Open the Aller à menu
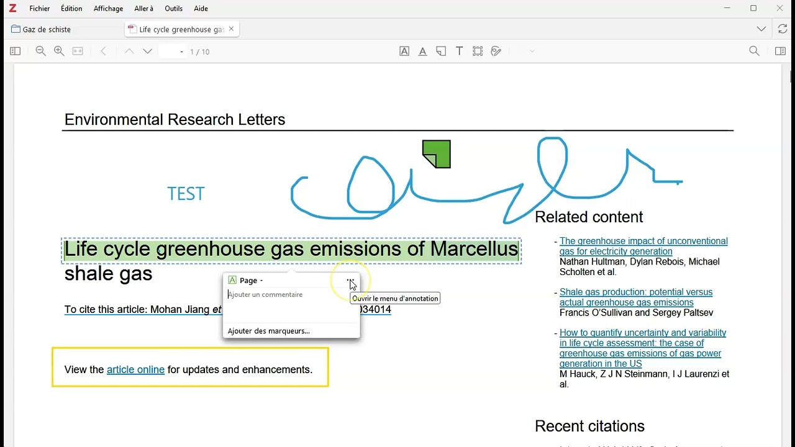Image resolution: width=795 pixels, height=447 pixels. coord(143,9)
